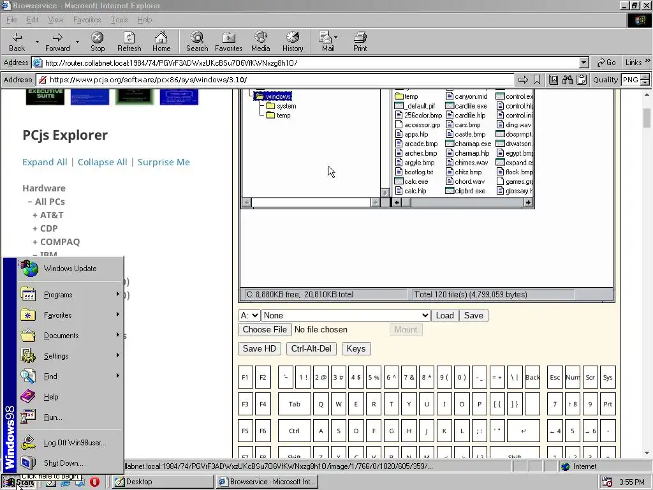Image resolution: width=653 pixels, height=490 pixels.
Task: Open the Home page icon
Action: (161, 41)
